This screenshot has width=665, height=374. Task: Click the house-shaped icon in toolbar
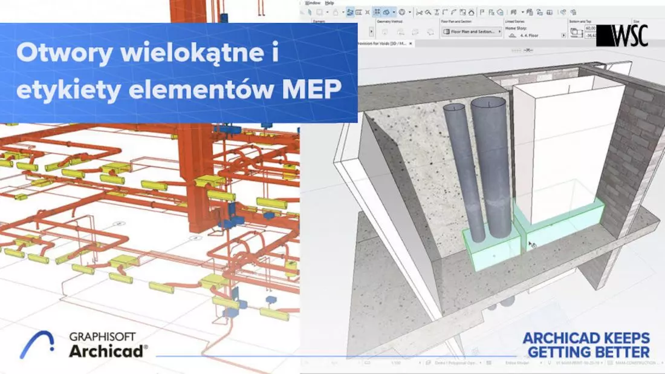pyautogui.click(x=471, y=12)
